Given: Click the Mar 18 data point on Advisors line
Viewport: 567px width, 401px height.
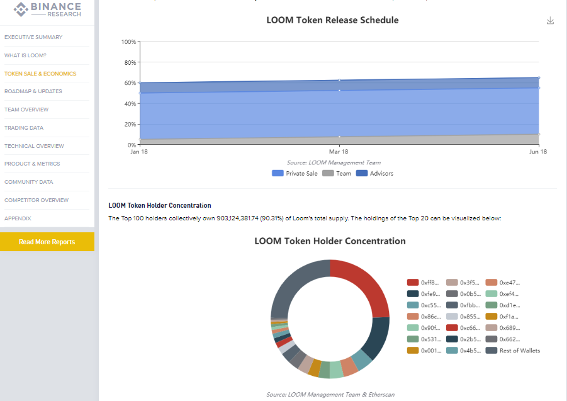Looking at the screenshot, I should pos(339,81).
